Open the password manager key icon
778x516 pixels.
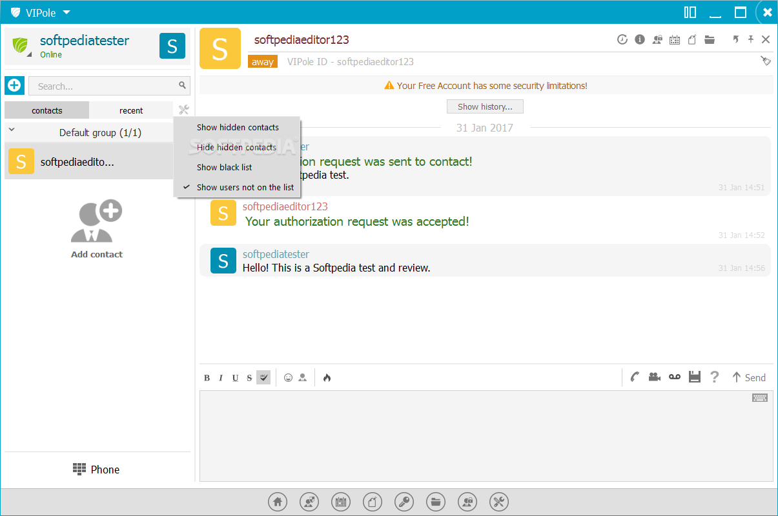pyautogui.click(x=404, y=501)
